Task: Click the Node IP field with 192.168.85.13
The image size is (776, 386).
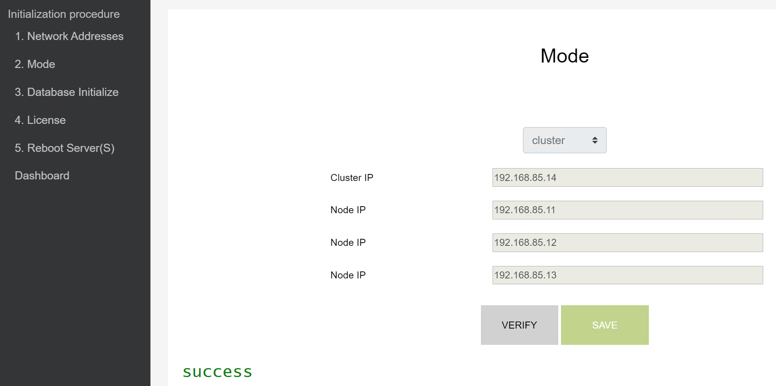Action: [627, 275]
